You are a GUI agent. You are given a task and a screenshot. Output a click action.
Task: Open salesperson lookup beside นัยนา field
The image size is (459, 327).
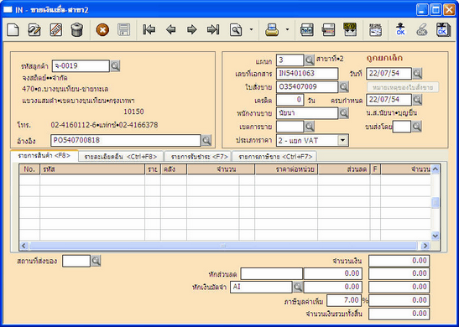coord(344,113)
